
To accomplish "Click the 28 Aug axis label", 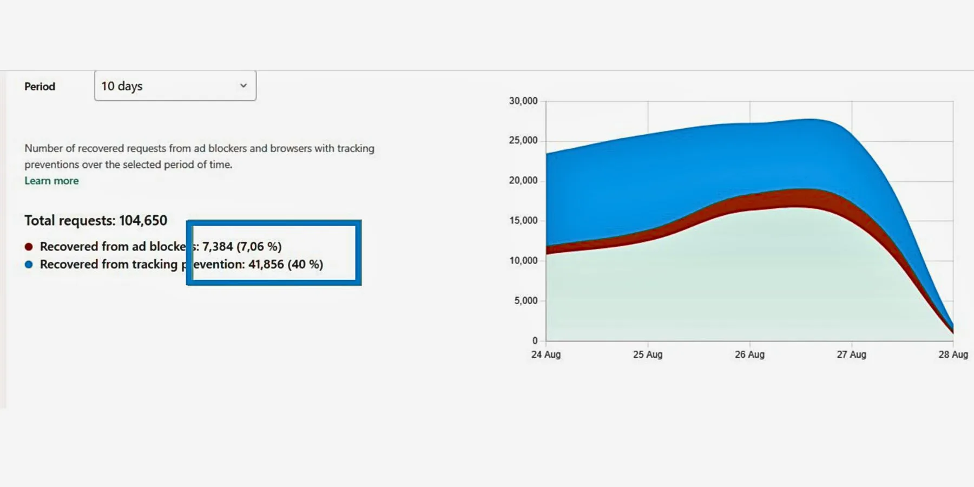I will (954, 354).
